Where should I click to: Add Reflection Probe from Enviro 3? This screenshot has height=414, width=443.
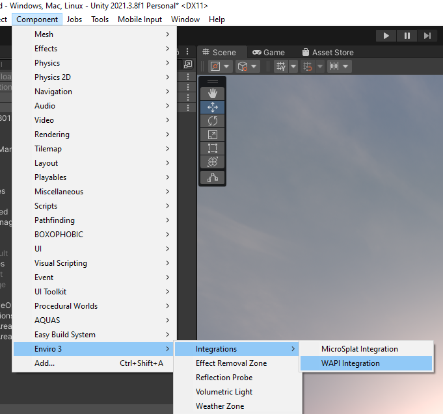pos(237,378)
